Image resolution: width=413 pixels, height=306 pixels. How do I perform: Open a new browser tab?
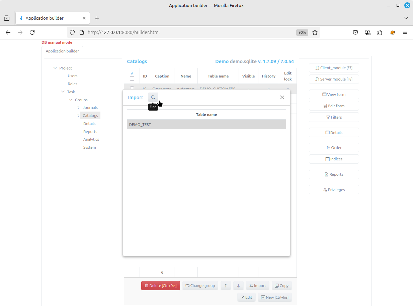[97, 18]
